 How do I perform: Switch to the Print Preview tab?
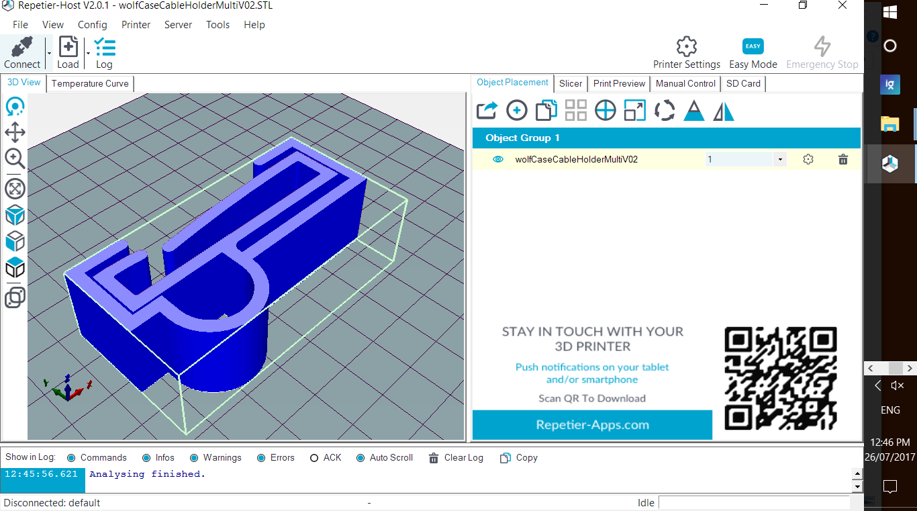pos(619,83)
